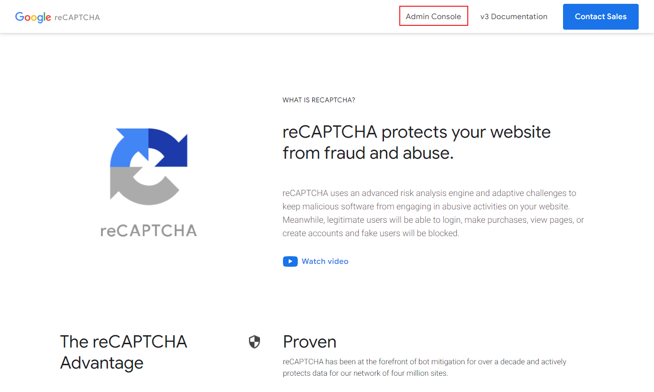This screenshot has height=392, width=654.
Task: Click the Contact Sales button
Action: pyautogui.click(x=600, y=17)
